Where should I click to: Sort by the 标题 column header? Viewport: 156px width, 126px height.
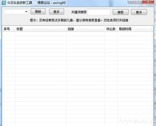(x=41, y=29)
